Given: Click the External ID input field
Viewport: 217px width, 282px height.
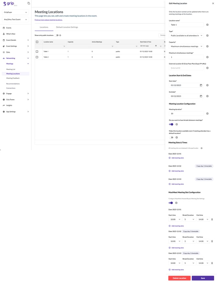Looking at the screenshot, I should tap(186, 68).
